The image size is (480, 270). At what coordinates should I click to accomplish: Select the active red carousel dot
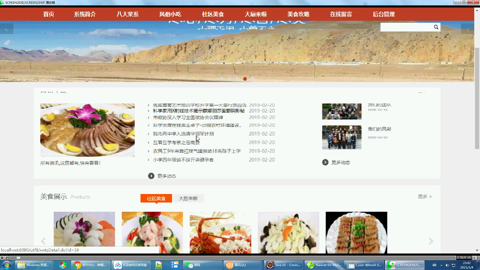coord(245,79)
